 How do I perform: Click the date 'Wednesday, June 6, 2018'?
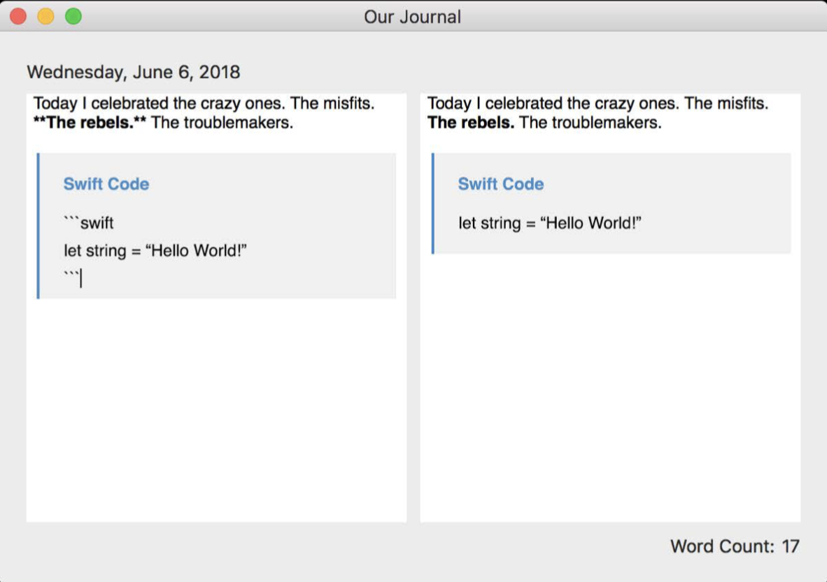134,71
